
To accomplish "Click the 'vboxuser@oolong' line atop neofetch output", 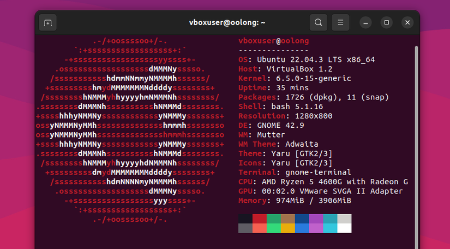I will pyautogui.click(x=274, y=41).
